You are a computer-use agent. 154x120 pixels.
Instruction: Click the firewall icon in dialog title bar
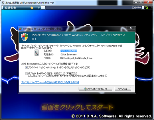21,29
